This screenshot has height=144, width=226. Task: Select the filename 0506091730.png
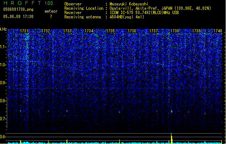point(18,9)
